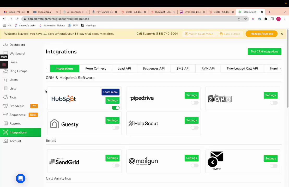
Task: Switch to the Form Connect tab
Action: pyautogui.click(x=95, y=69)
